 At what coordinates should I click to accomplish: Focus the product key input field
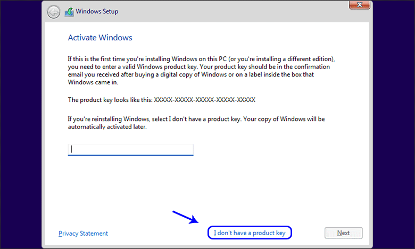tap(130, 150)
